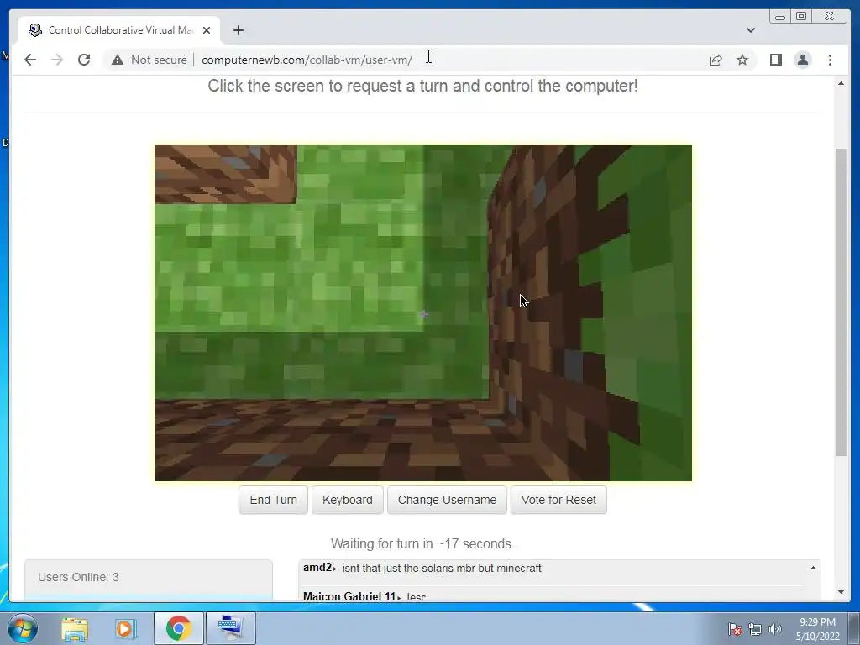Click the chat box scroll up arrow
860x645 pixels.
(813, 569)
